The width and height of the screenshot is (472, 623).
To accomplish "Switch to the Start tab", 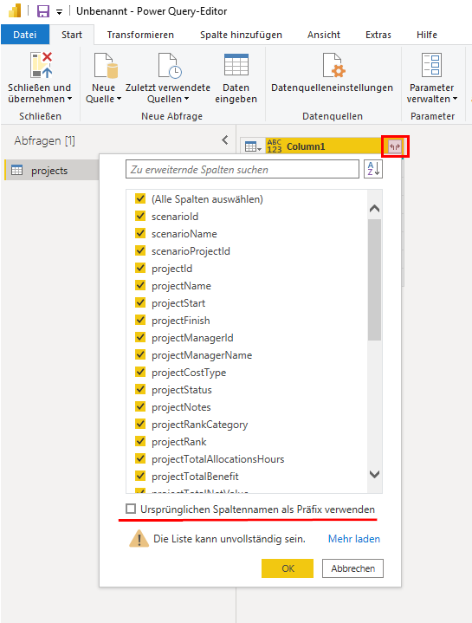I will coord(72,35).
